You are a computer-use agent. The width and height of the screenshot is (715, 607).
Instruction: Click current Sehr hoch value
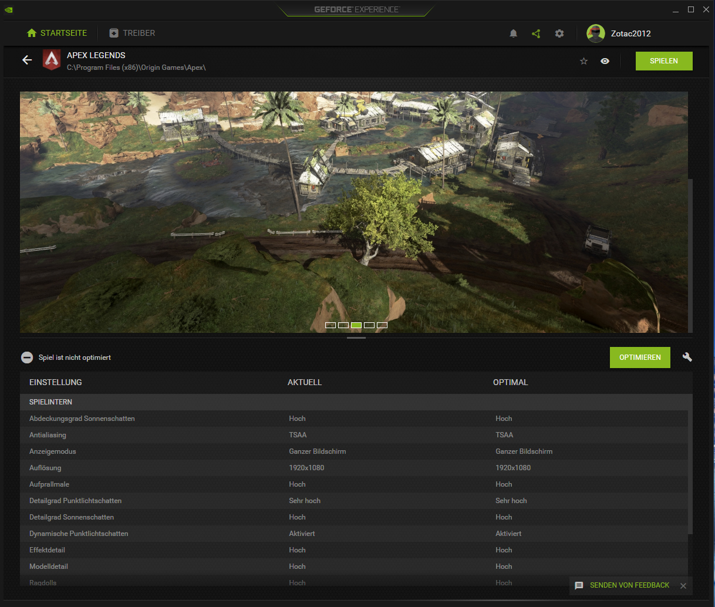(x=305, y=501)
